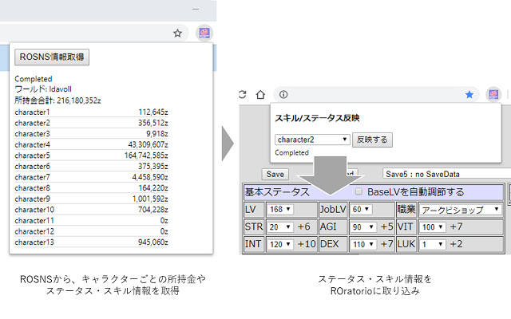This screenshot has width=511, height=319.
Task: Click the blue filled bookmark star
Action: tap(469, 94)
